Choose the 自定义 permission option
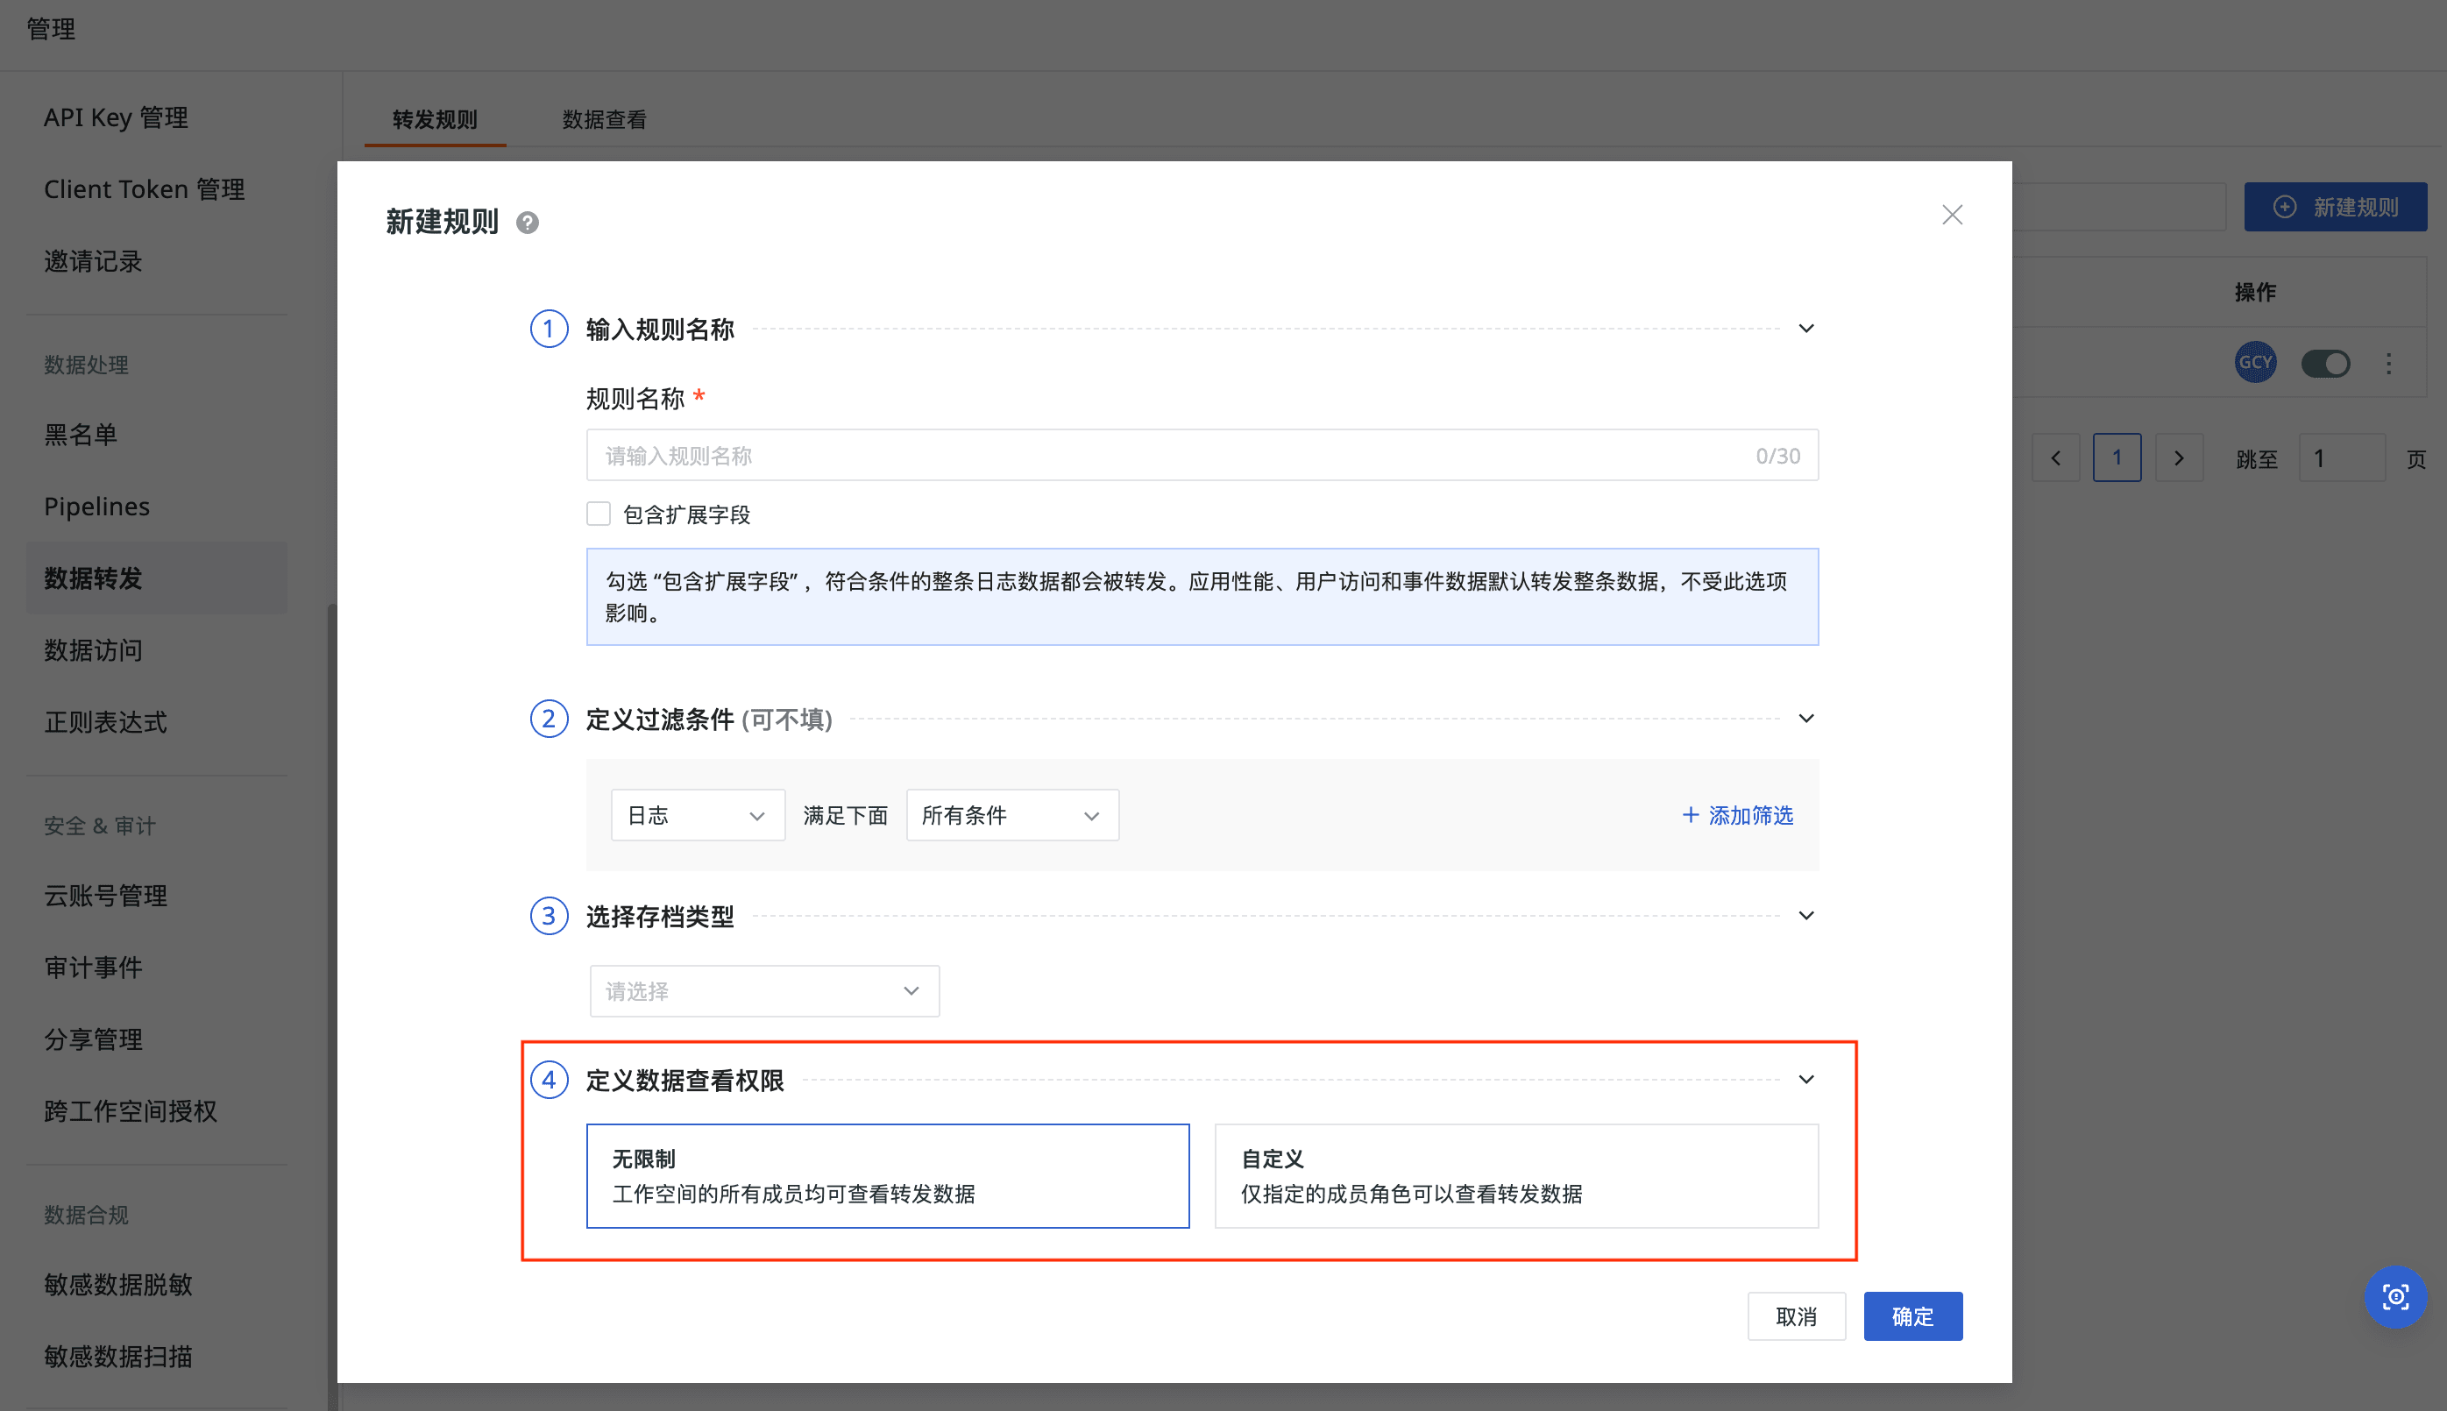Viewport: 2447px width, 1411px height. 1516,1175
